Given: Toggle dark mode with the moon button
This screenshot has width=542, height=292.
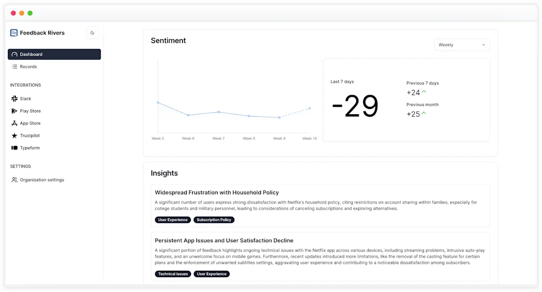Looking at the screenshot, I should pos(92,33).
